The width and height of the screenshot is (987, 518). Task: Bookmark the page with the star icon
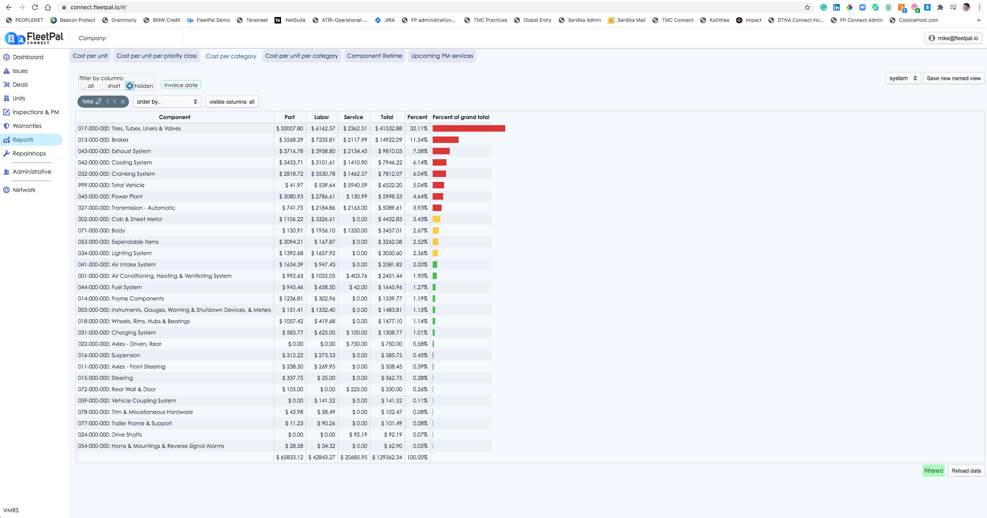coord(807,7)
